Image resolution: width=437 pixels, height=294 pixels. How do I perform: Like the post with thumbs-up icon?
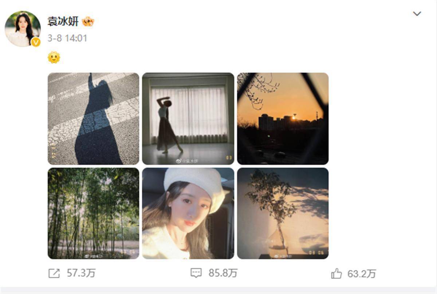pyautogui.click(x=336, y=273)
